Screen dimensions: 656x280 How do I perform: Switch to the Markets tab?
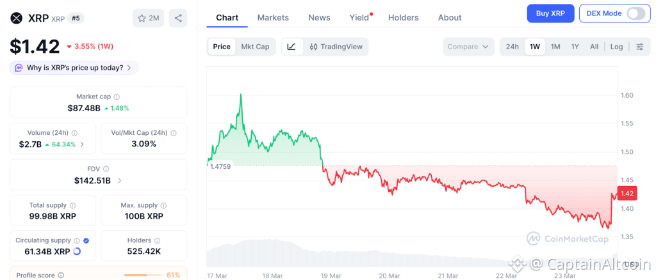pyautogui.click(x=273, y=18)
